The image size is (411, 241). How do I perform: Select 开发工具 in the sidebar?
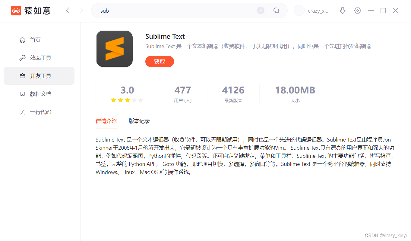pos(39,76)
